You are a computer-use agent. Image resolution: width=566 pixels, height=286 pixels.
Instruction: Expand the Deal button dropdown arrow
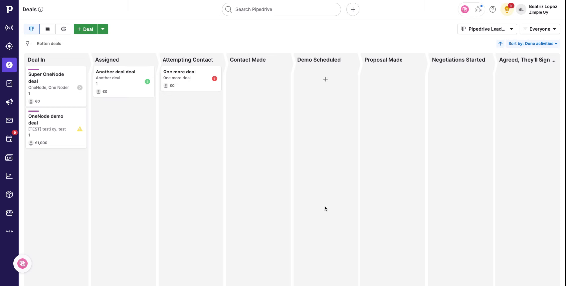tap(103, 29)
